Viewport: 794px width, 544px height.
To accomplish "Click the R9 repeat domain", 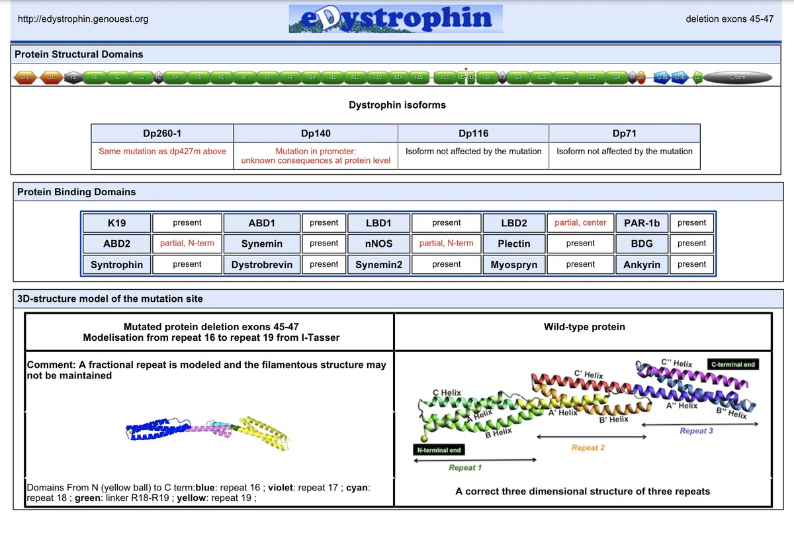I will [290, 77].
